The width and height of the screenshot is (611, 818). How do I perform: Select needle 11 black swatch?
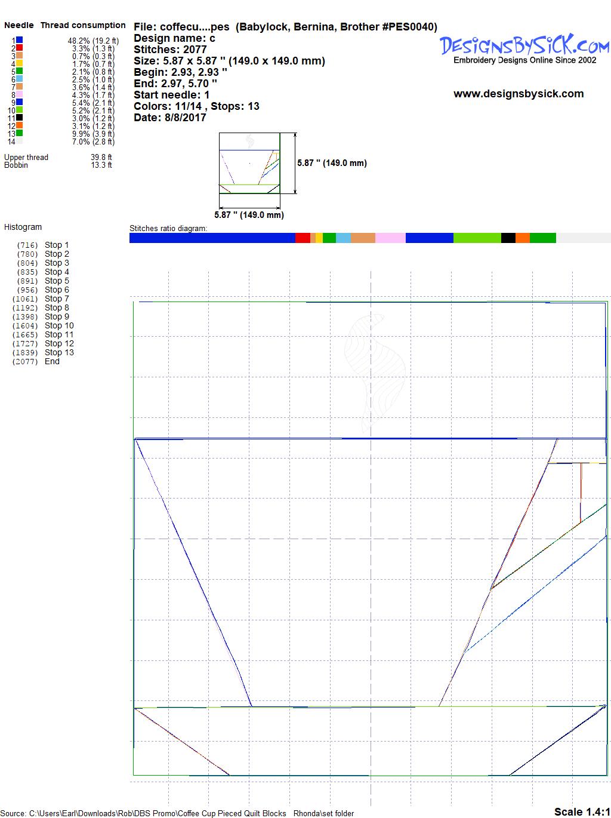pos(20,118)
